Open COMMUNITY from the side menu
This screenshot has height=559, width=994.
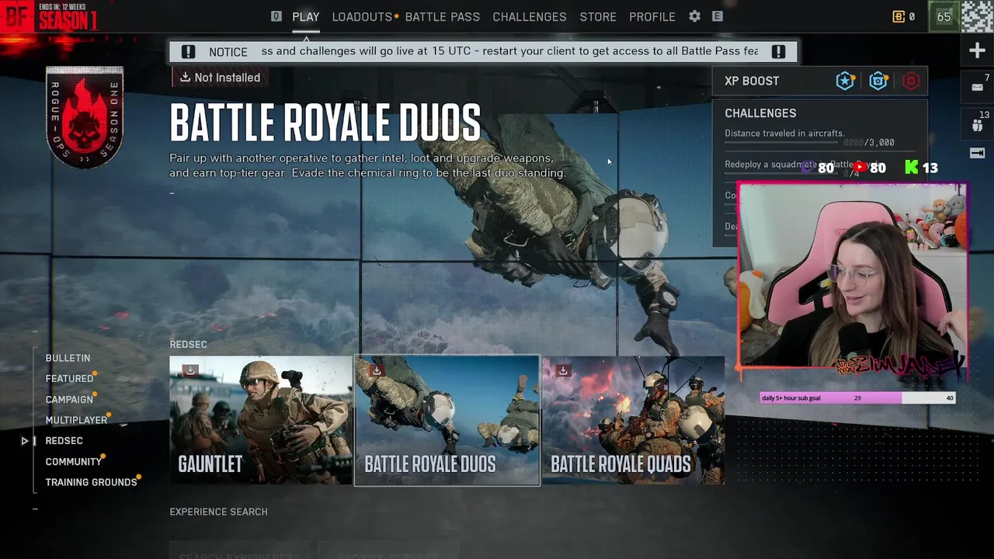pos(74,462)
